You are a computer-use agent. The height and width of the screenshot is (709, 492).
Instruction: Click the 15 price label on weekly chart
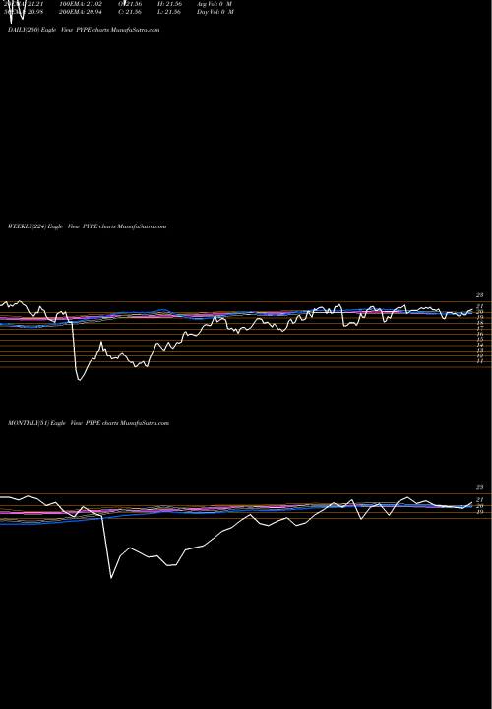(480, 340)
